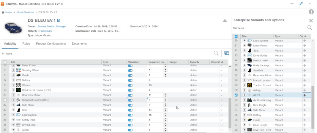The image size is (317, 133).
Task: Expand the Steering Wheel row
Action: (x=13, y=70)
